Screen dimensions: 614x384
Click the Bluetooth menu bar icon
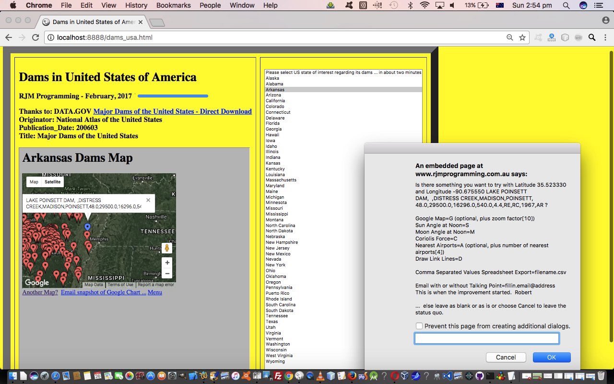click(410, 5)
